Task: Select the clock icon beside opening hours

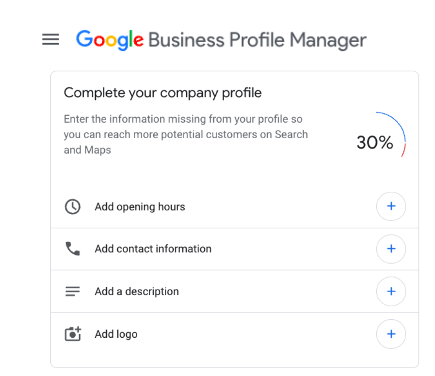Action: tap(73, 206)
